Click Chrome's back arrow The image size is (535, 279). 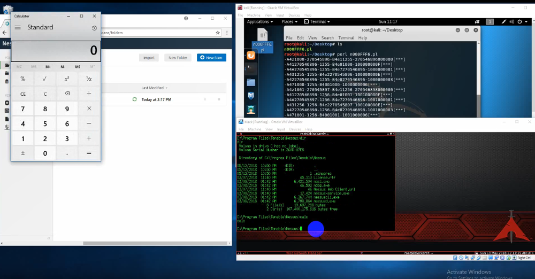pos(4,33)
